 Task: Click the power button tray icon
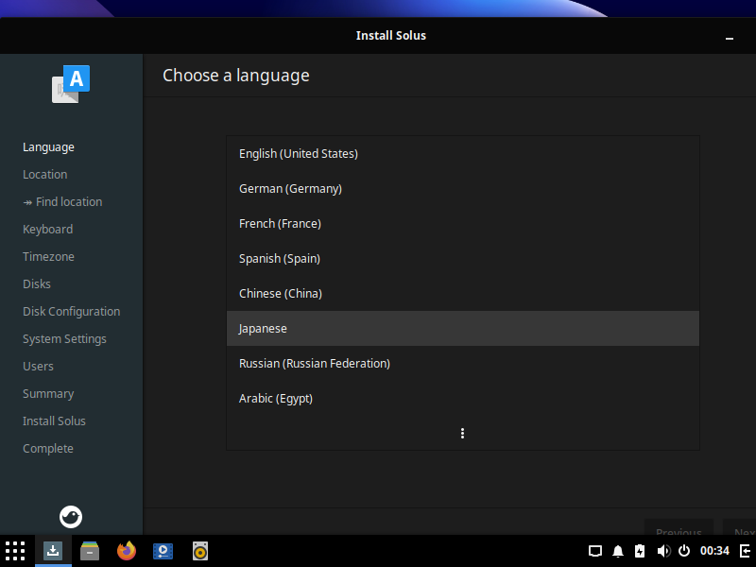684,551
